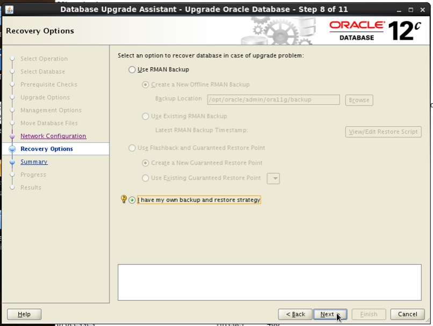Click the Move Database Files step
433x326 pixels.
tap(49, 123)
